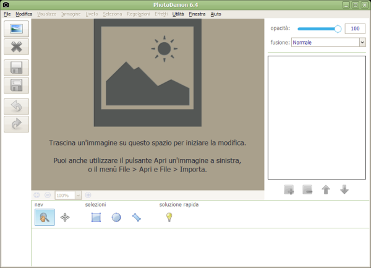371x268 pixels.
Task: Open the Utilità menu
Action: [x=178, y=14]
